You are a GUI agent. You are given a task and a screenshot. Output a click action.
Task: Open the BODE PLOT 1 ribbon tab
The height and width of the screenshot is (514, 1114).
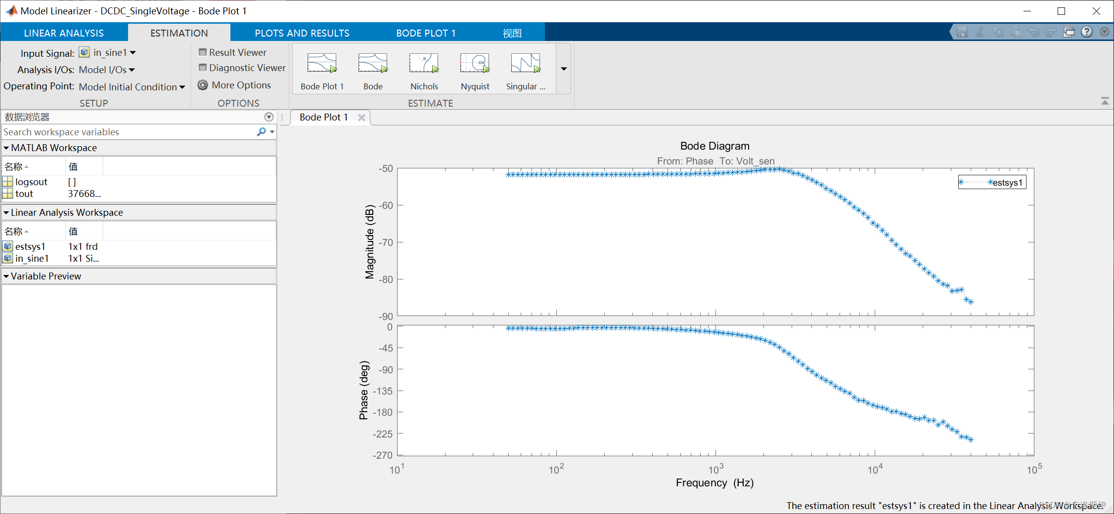pos(426,33)
